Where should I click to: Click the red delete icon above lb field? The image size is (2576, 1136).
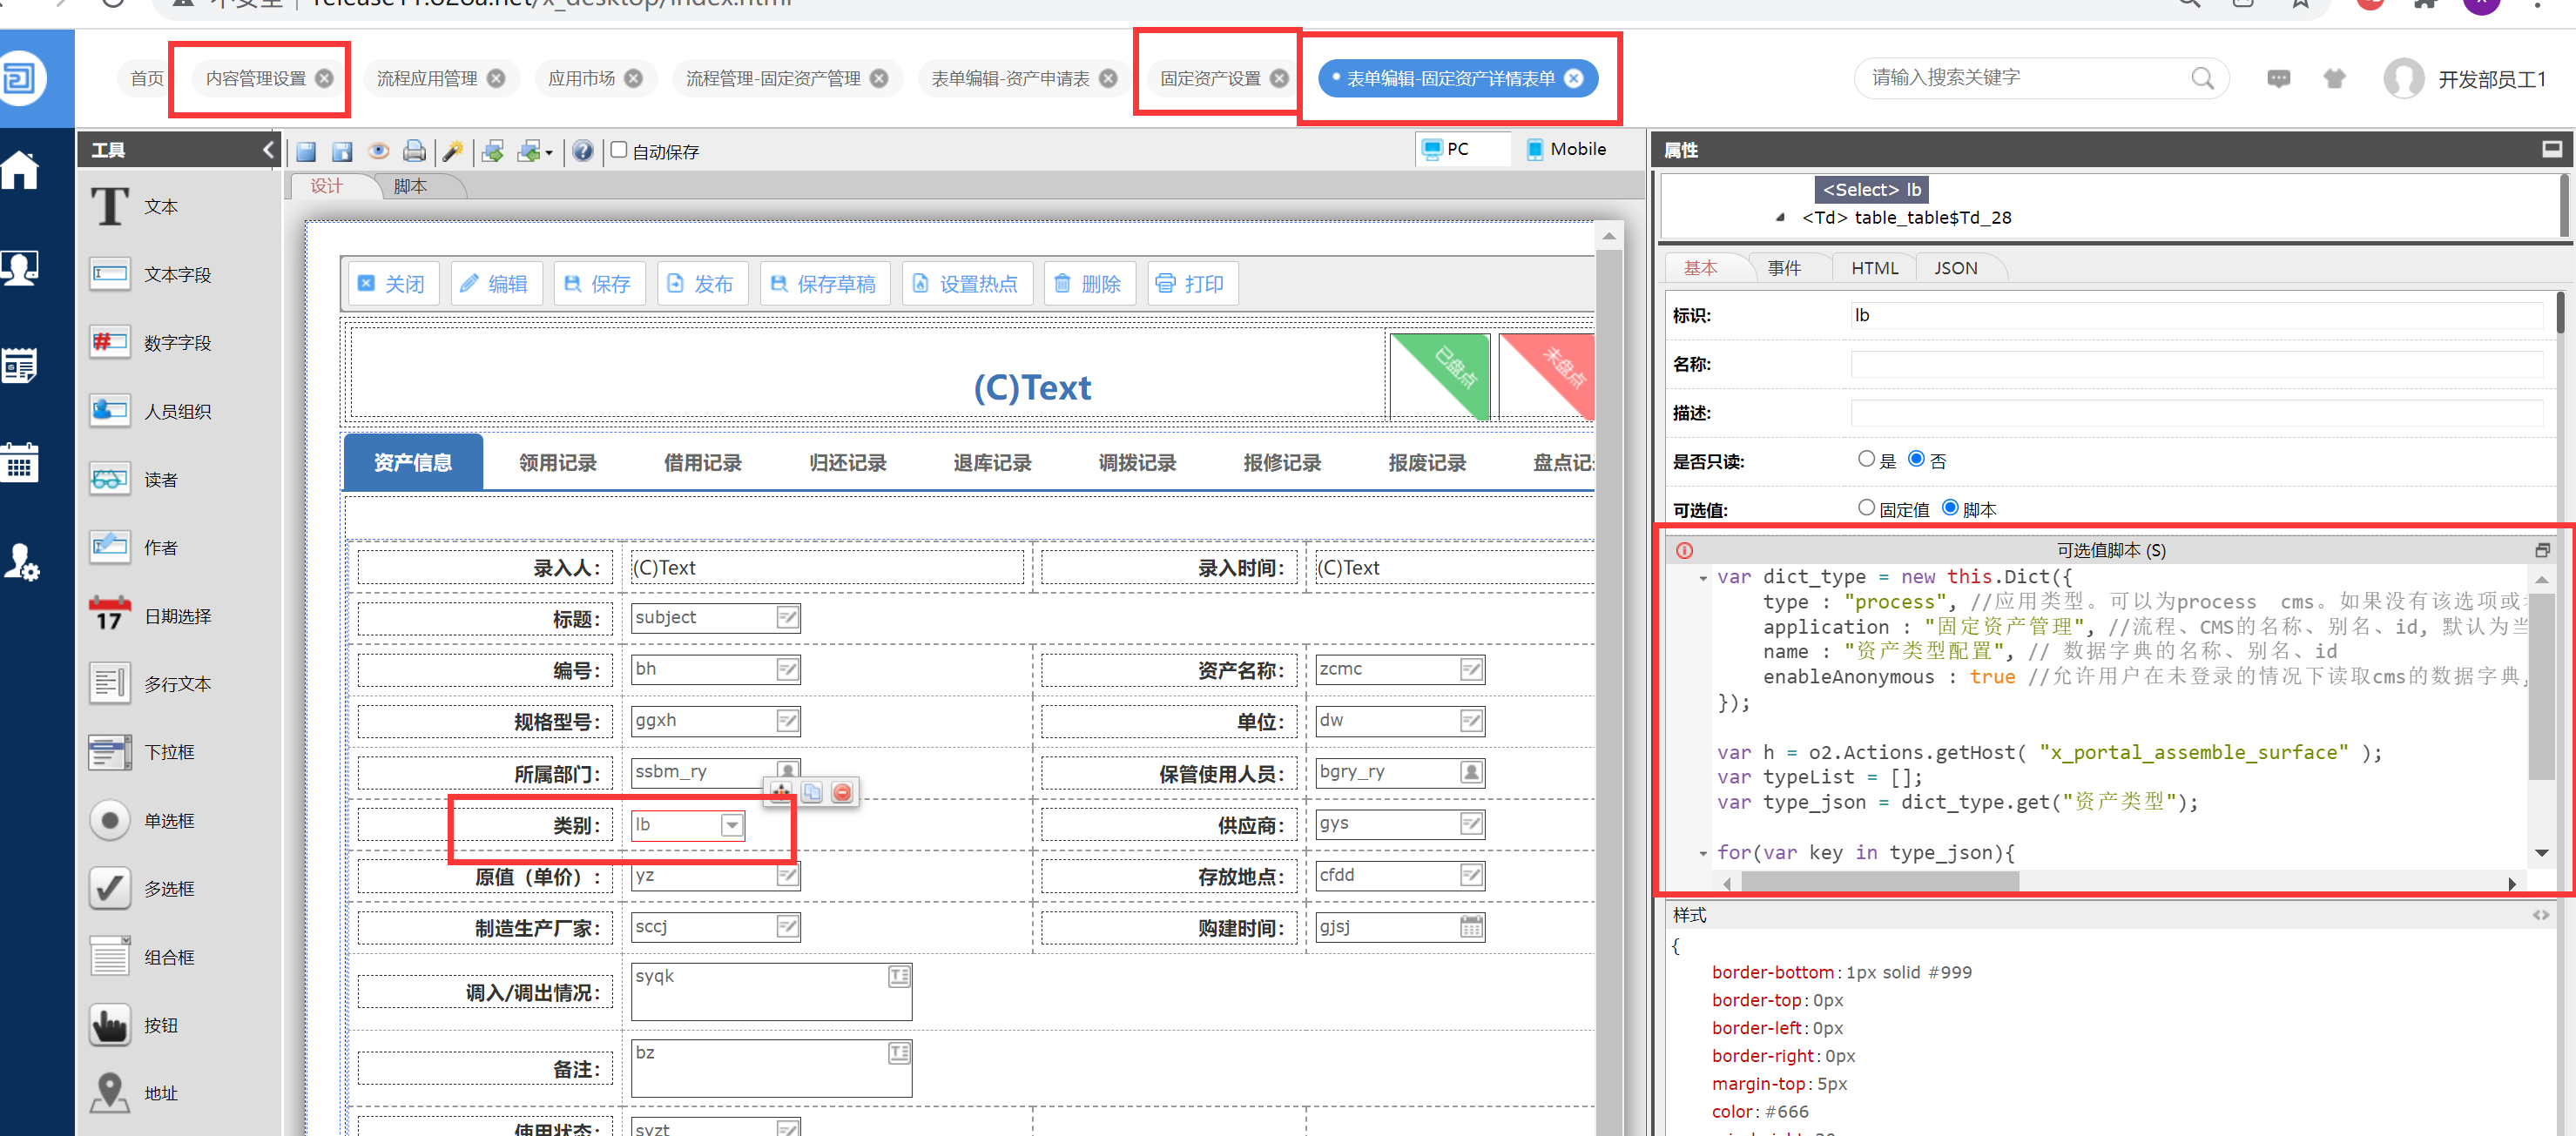point(842,792)
